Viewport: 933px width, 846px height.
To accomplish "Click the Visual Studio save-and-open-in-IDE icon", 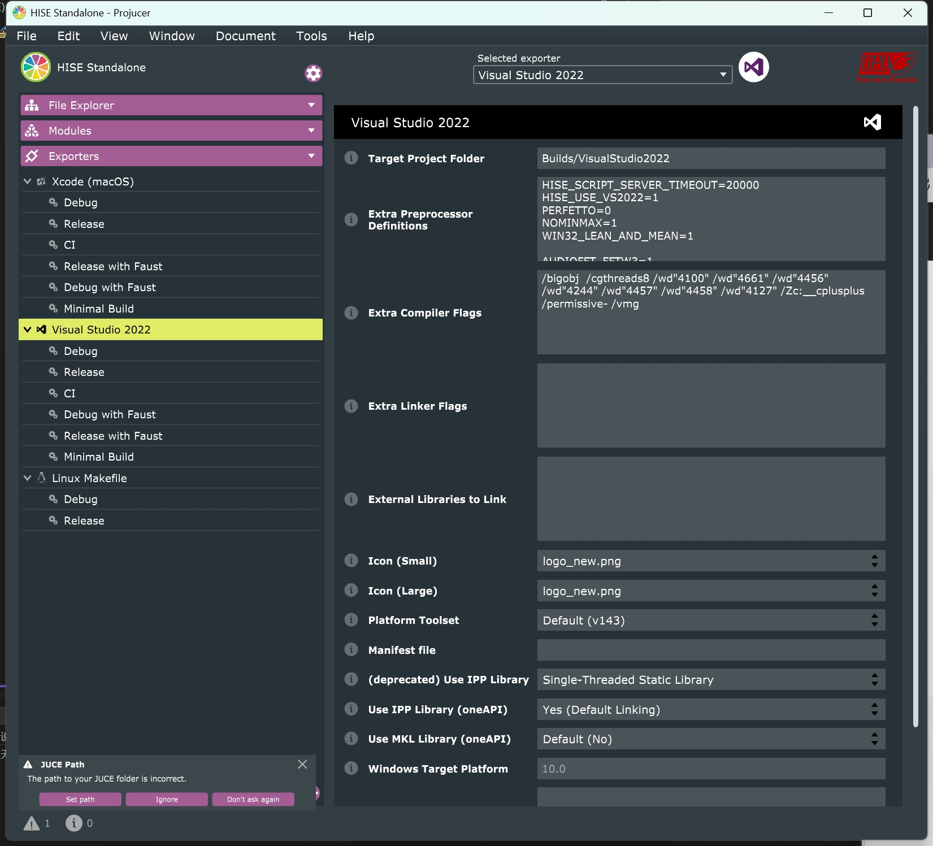I will point(753,67).
